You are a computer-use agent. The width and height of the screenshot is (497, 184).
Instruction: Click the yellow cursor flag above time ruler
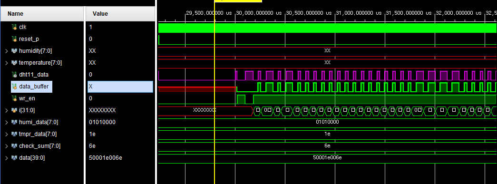[x=238, y=1]
